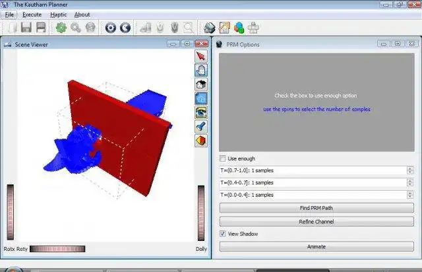
Task: Click the Rotx vertical thumbwheel
Action: coord(11,212)
